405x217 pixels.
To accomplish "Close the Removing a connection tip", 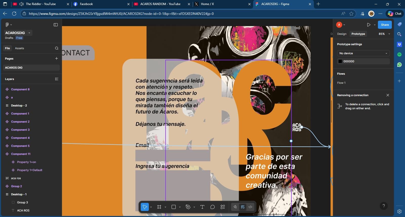I will click(x=388, y=95).
